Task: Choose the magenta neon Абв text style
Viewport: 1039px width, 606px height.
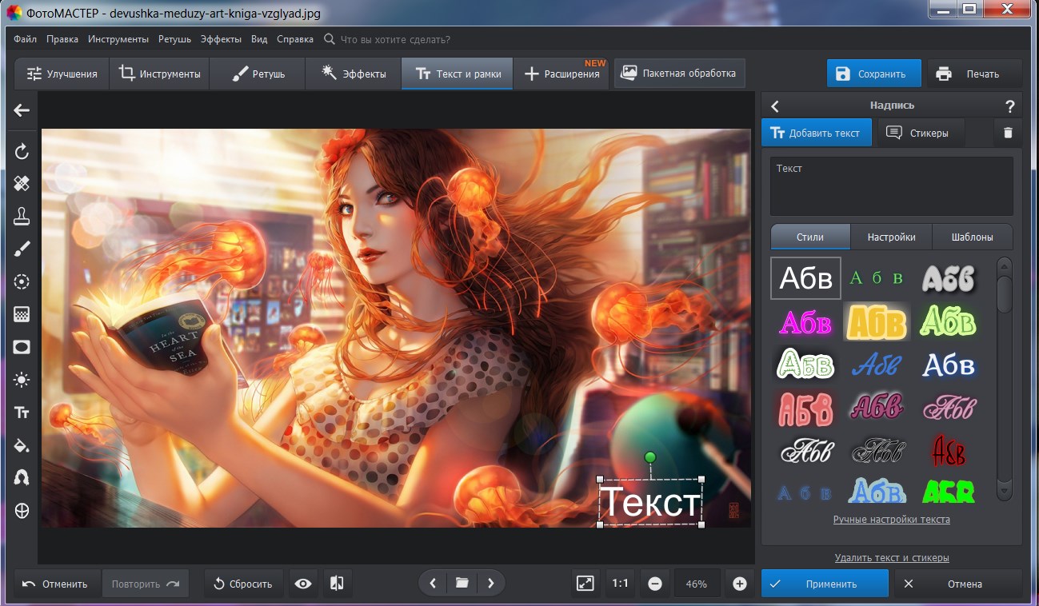Action: [x=805, y=322]
